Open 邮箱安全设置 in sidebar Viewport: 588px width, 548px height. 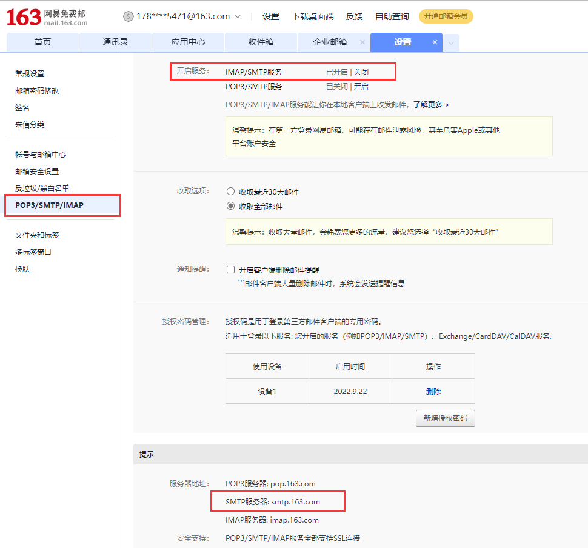(37, 171)
